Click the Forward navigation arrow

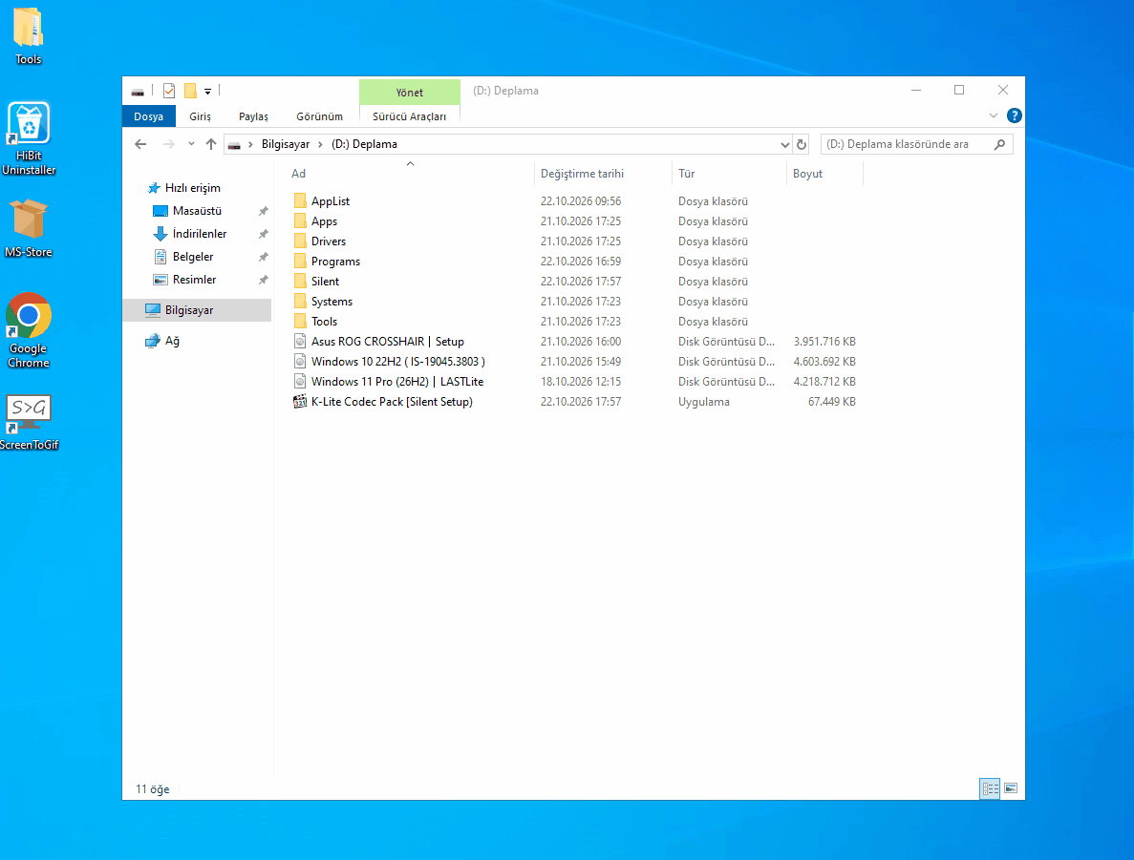tap(168, 144)
